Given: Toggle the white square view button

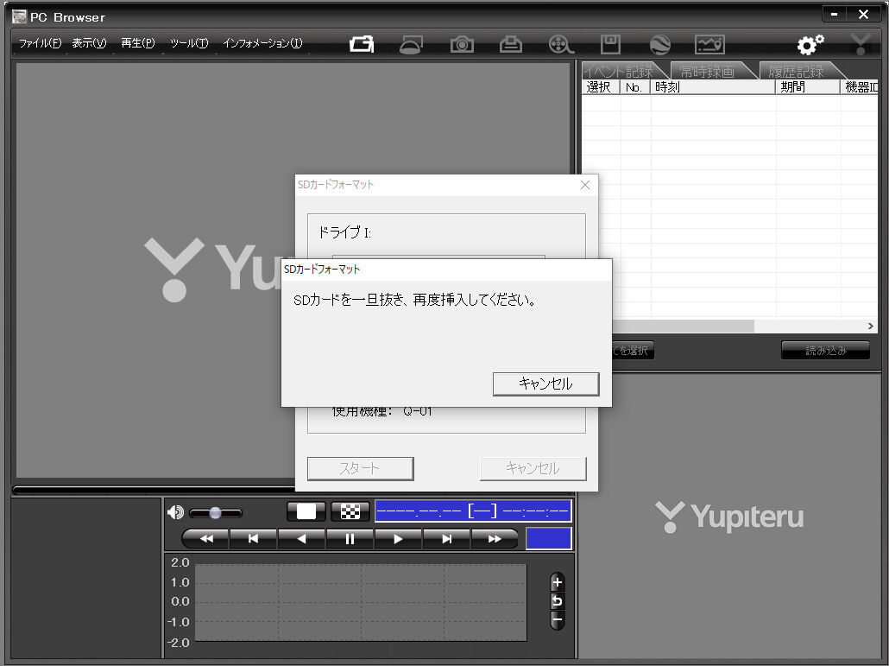Looking at the screenshot, I should [306, 511].
